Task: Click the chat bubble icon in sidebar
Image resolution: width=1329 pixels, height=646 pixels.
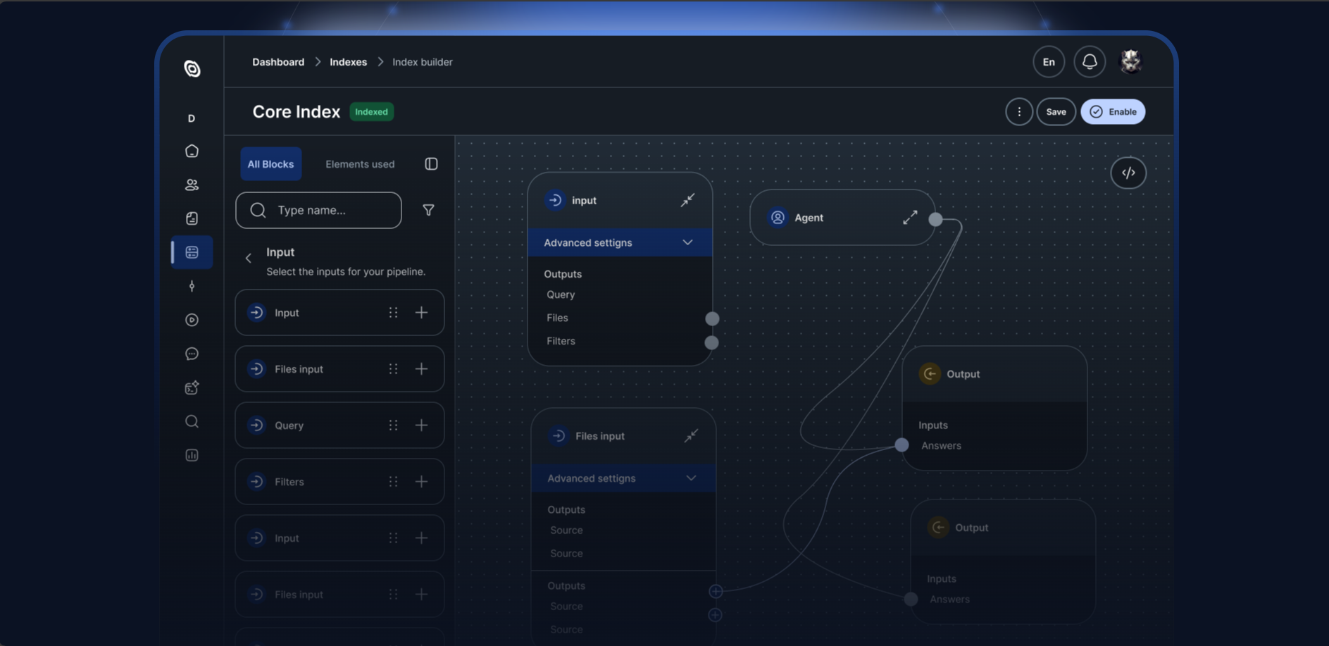Action: 192,354
